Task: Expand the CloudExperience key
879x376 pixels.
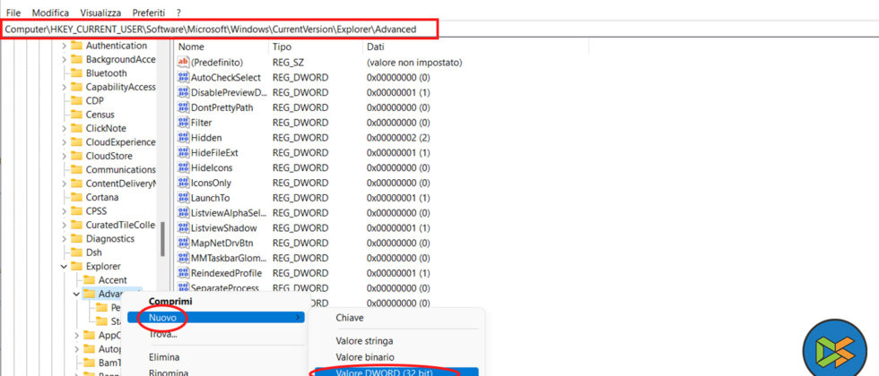Action: tap(64, 142)
